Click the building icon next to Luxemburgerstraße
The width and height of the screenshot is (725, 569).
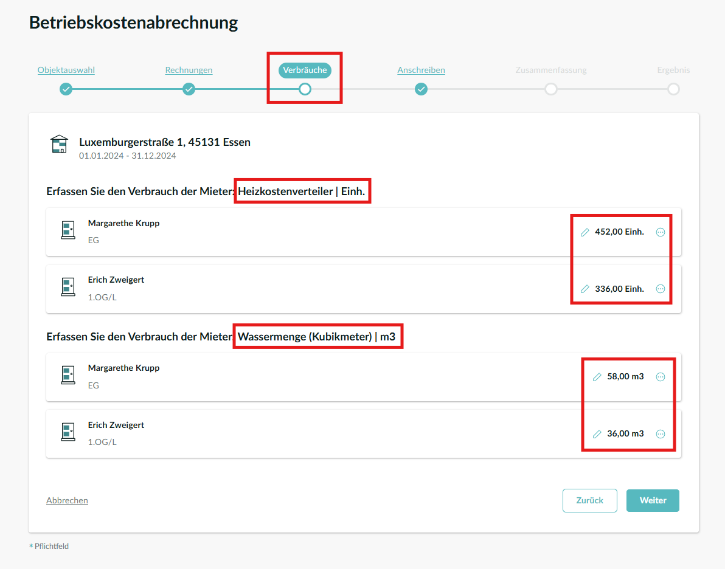[x=59, y=144]
